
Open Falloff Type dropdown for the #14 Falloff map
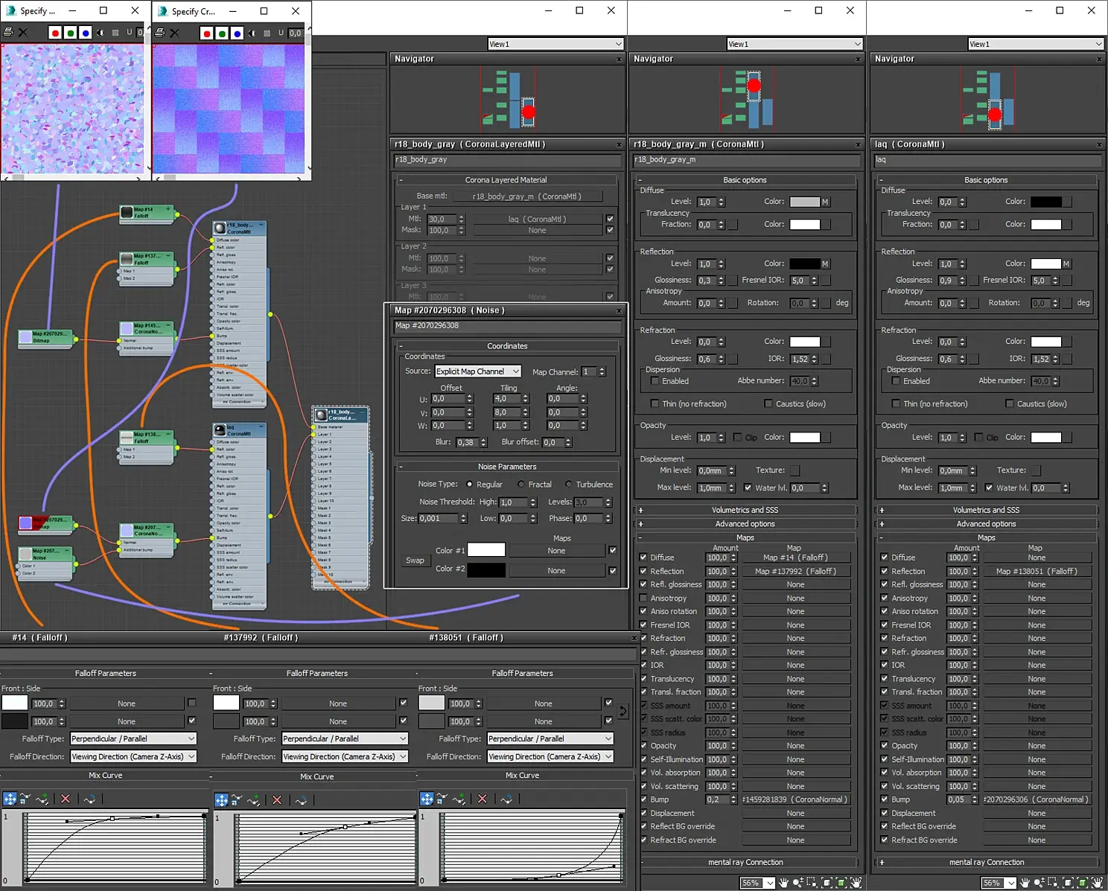[133, 739]
